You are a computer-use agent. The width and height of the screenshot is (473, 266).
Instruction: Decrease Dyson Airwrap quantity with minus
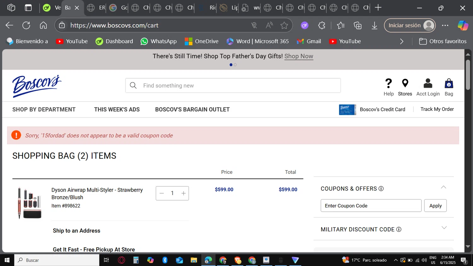(x=162, y=193)
